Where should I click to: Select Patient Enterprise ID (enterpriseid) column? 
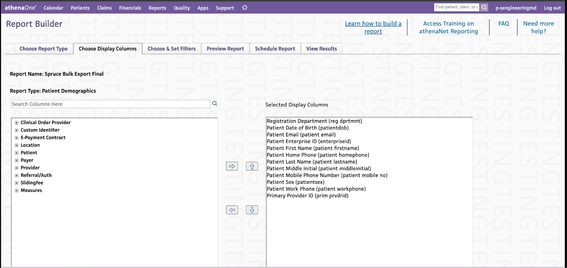tap(309, 141)
